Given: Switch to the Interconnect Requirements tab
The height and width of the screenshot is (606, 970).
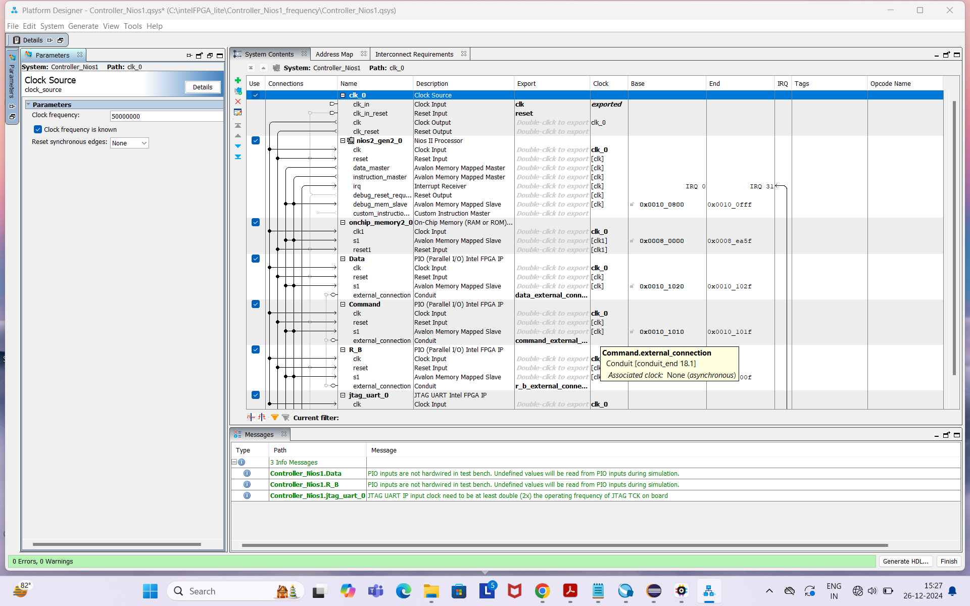Looking at the screenshot, I should (414, 54).
